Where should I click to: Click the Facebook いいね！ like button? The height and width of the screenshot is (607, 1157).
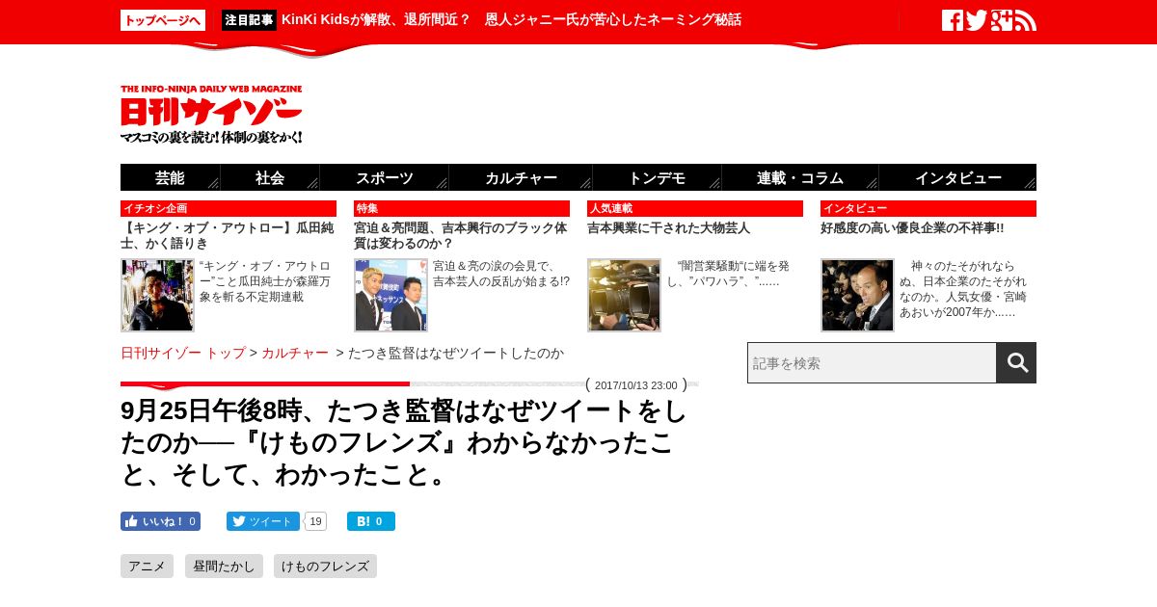(x=160, y=521)
